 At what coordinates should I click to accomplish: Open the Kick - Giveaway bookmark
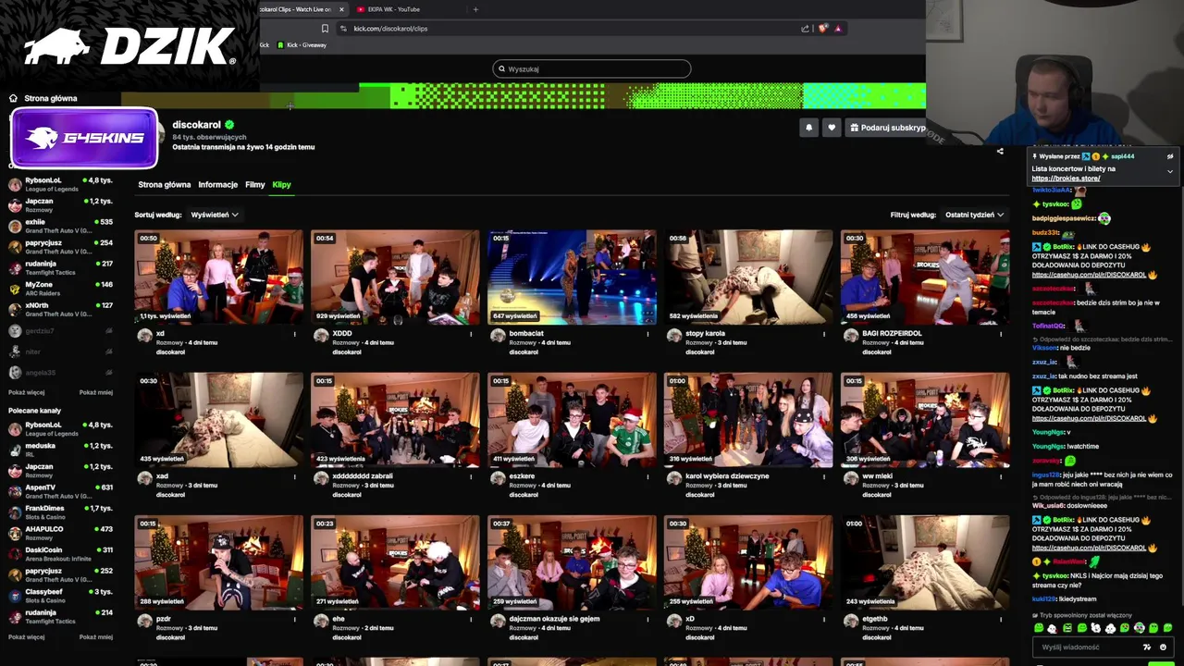(x=302, y=44)
